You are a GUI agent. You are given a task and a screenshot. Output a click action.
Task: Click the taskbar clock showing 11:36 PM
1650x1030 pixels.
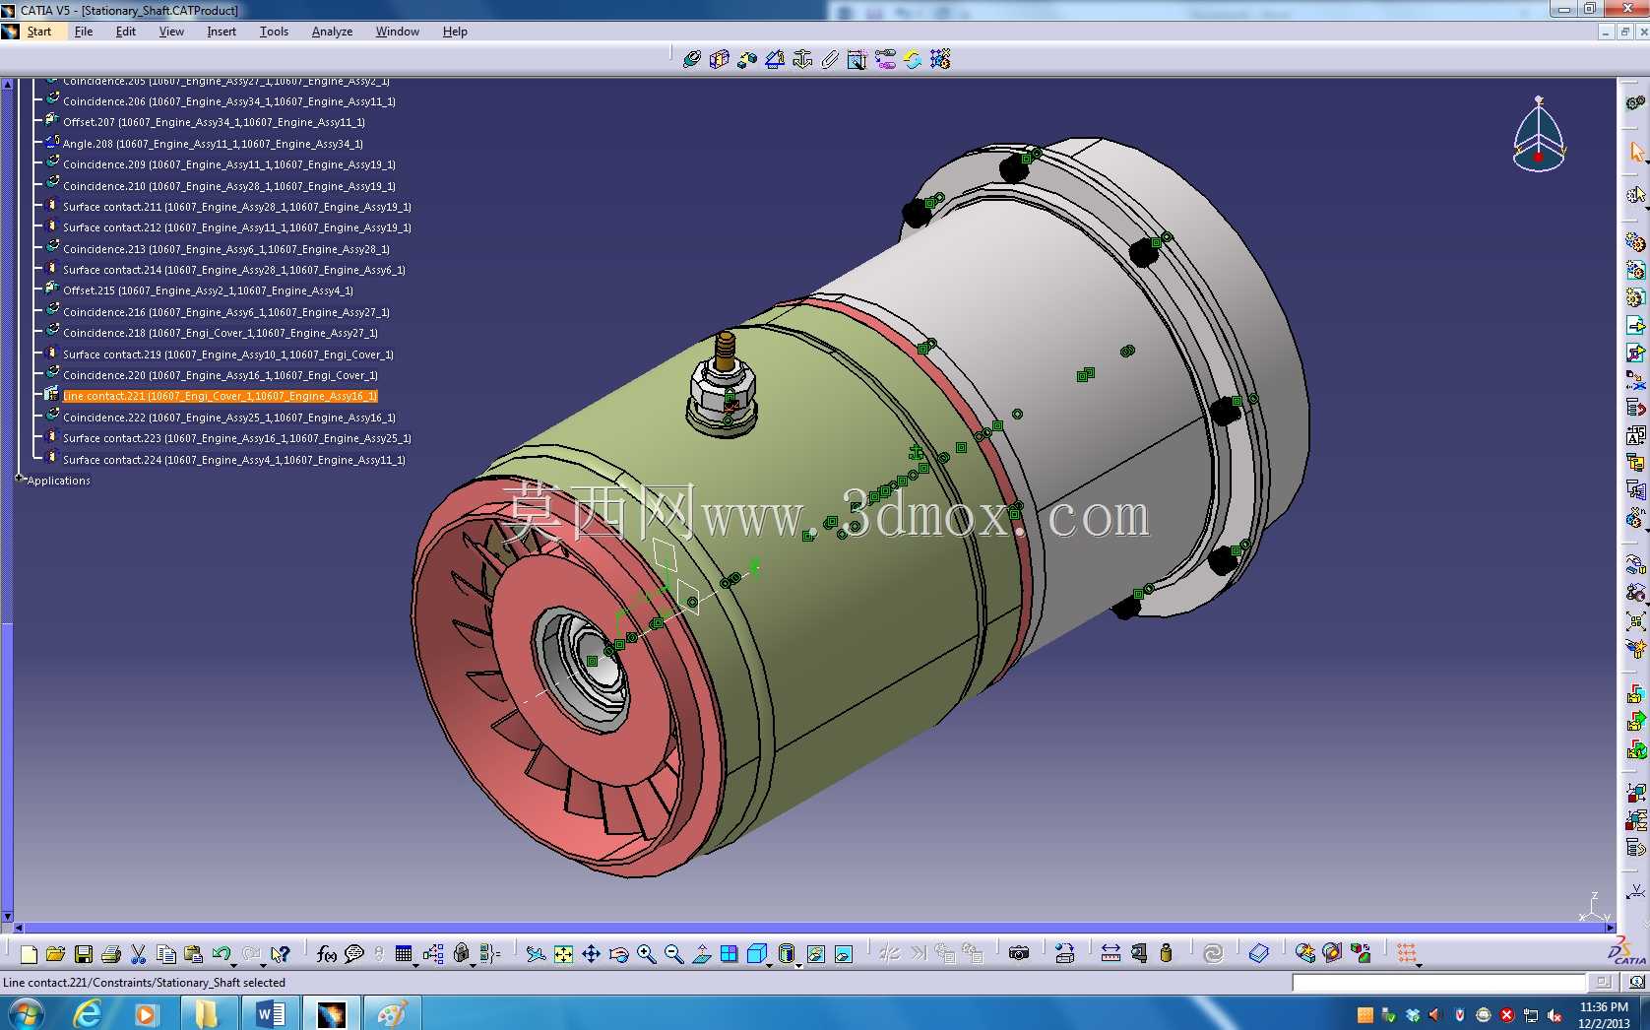pos(1604,1015)
